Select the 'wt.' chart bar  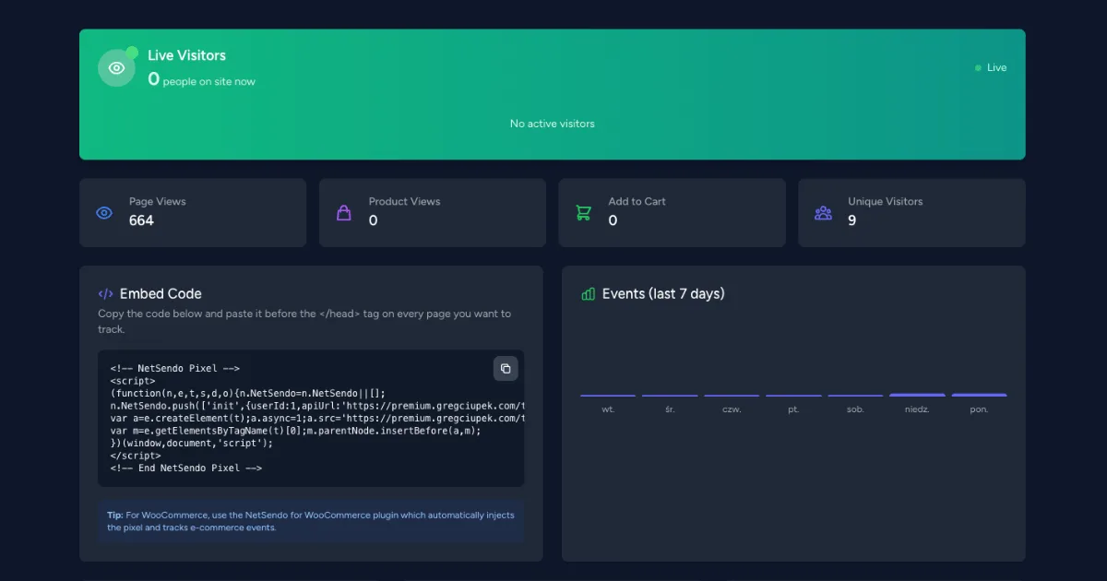608,396
